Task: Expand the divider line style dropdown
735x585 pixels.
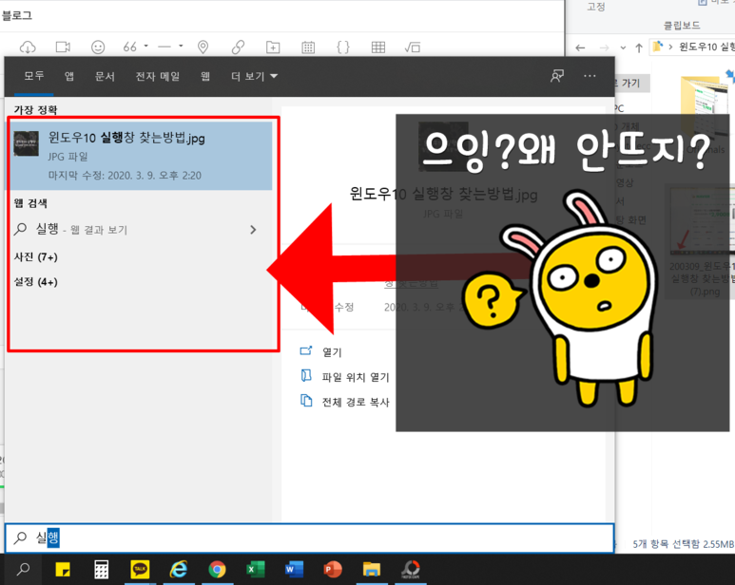Action: [181, 46]
